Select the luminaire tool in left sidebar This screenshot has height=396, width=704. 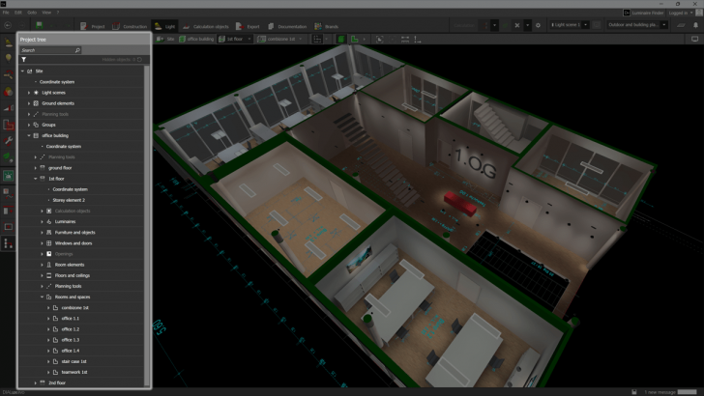pyautogui.click(x=8, y=42)
